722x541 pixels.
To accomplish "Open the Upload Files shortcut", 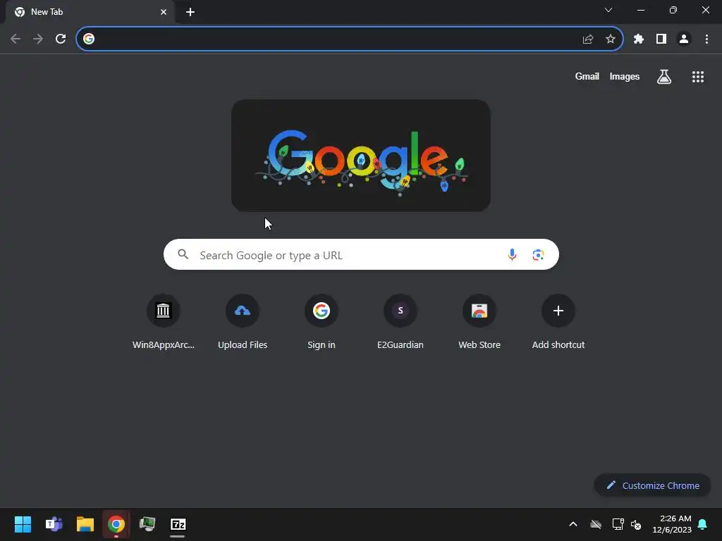I will pos(243,322).
